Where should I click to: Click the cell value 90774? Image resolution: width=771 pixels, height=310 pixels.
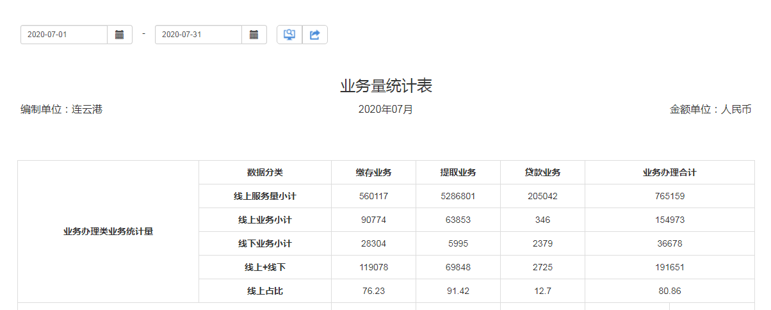click(x=374, y=220)
